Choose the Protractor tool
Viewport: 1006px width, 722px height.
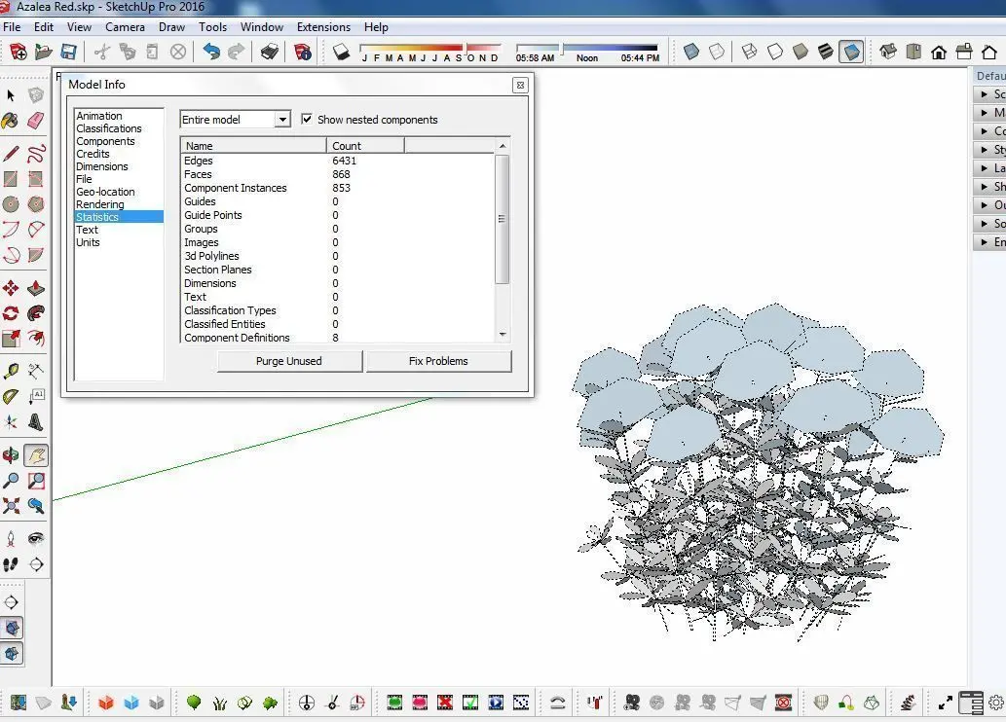[11, 397]
